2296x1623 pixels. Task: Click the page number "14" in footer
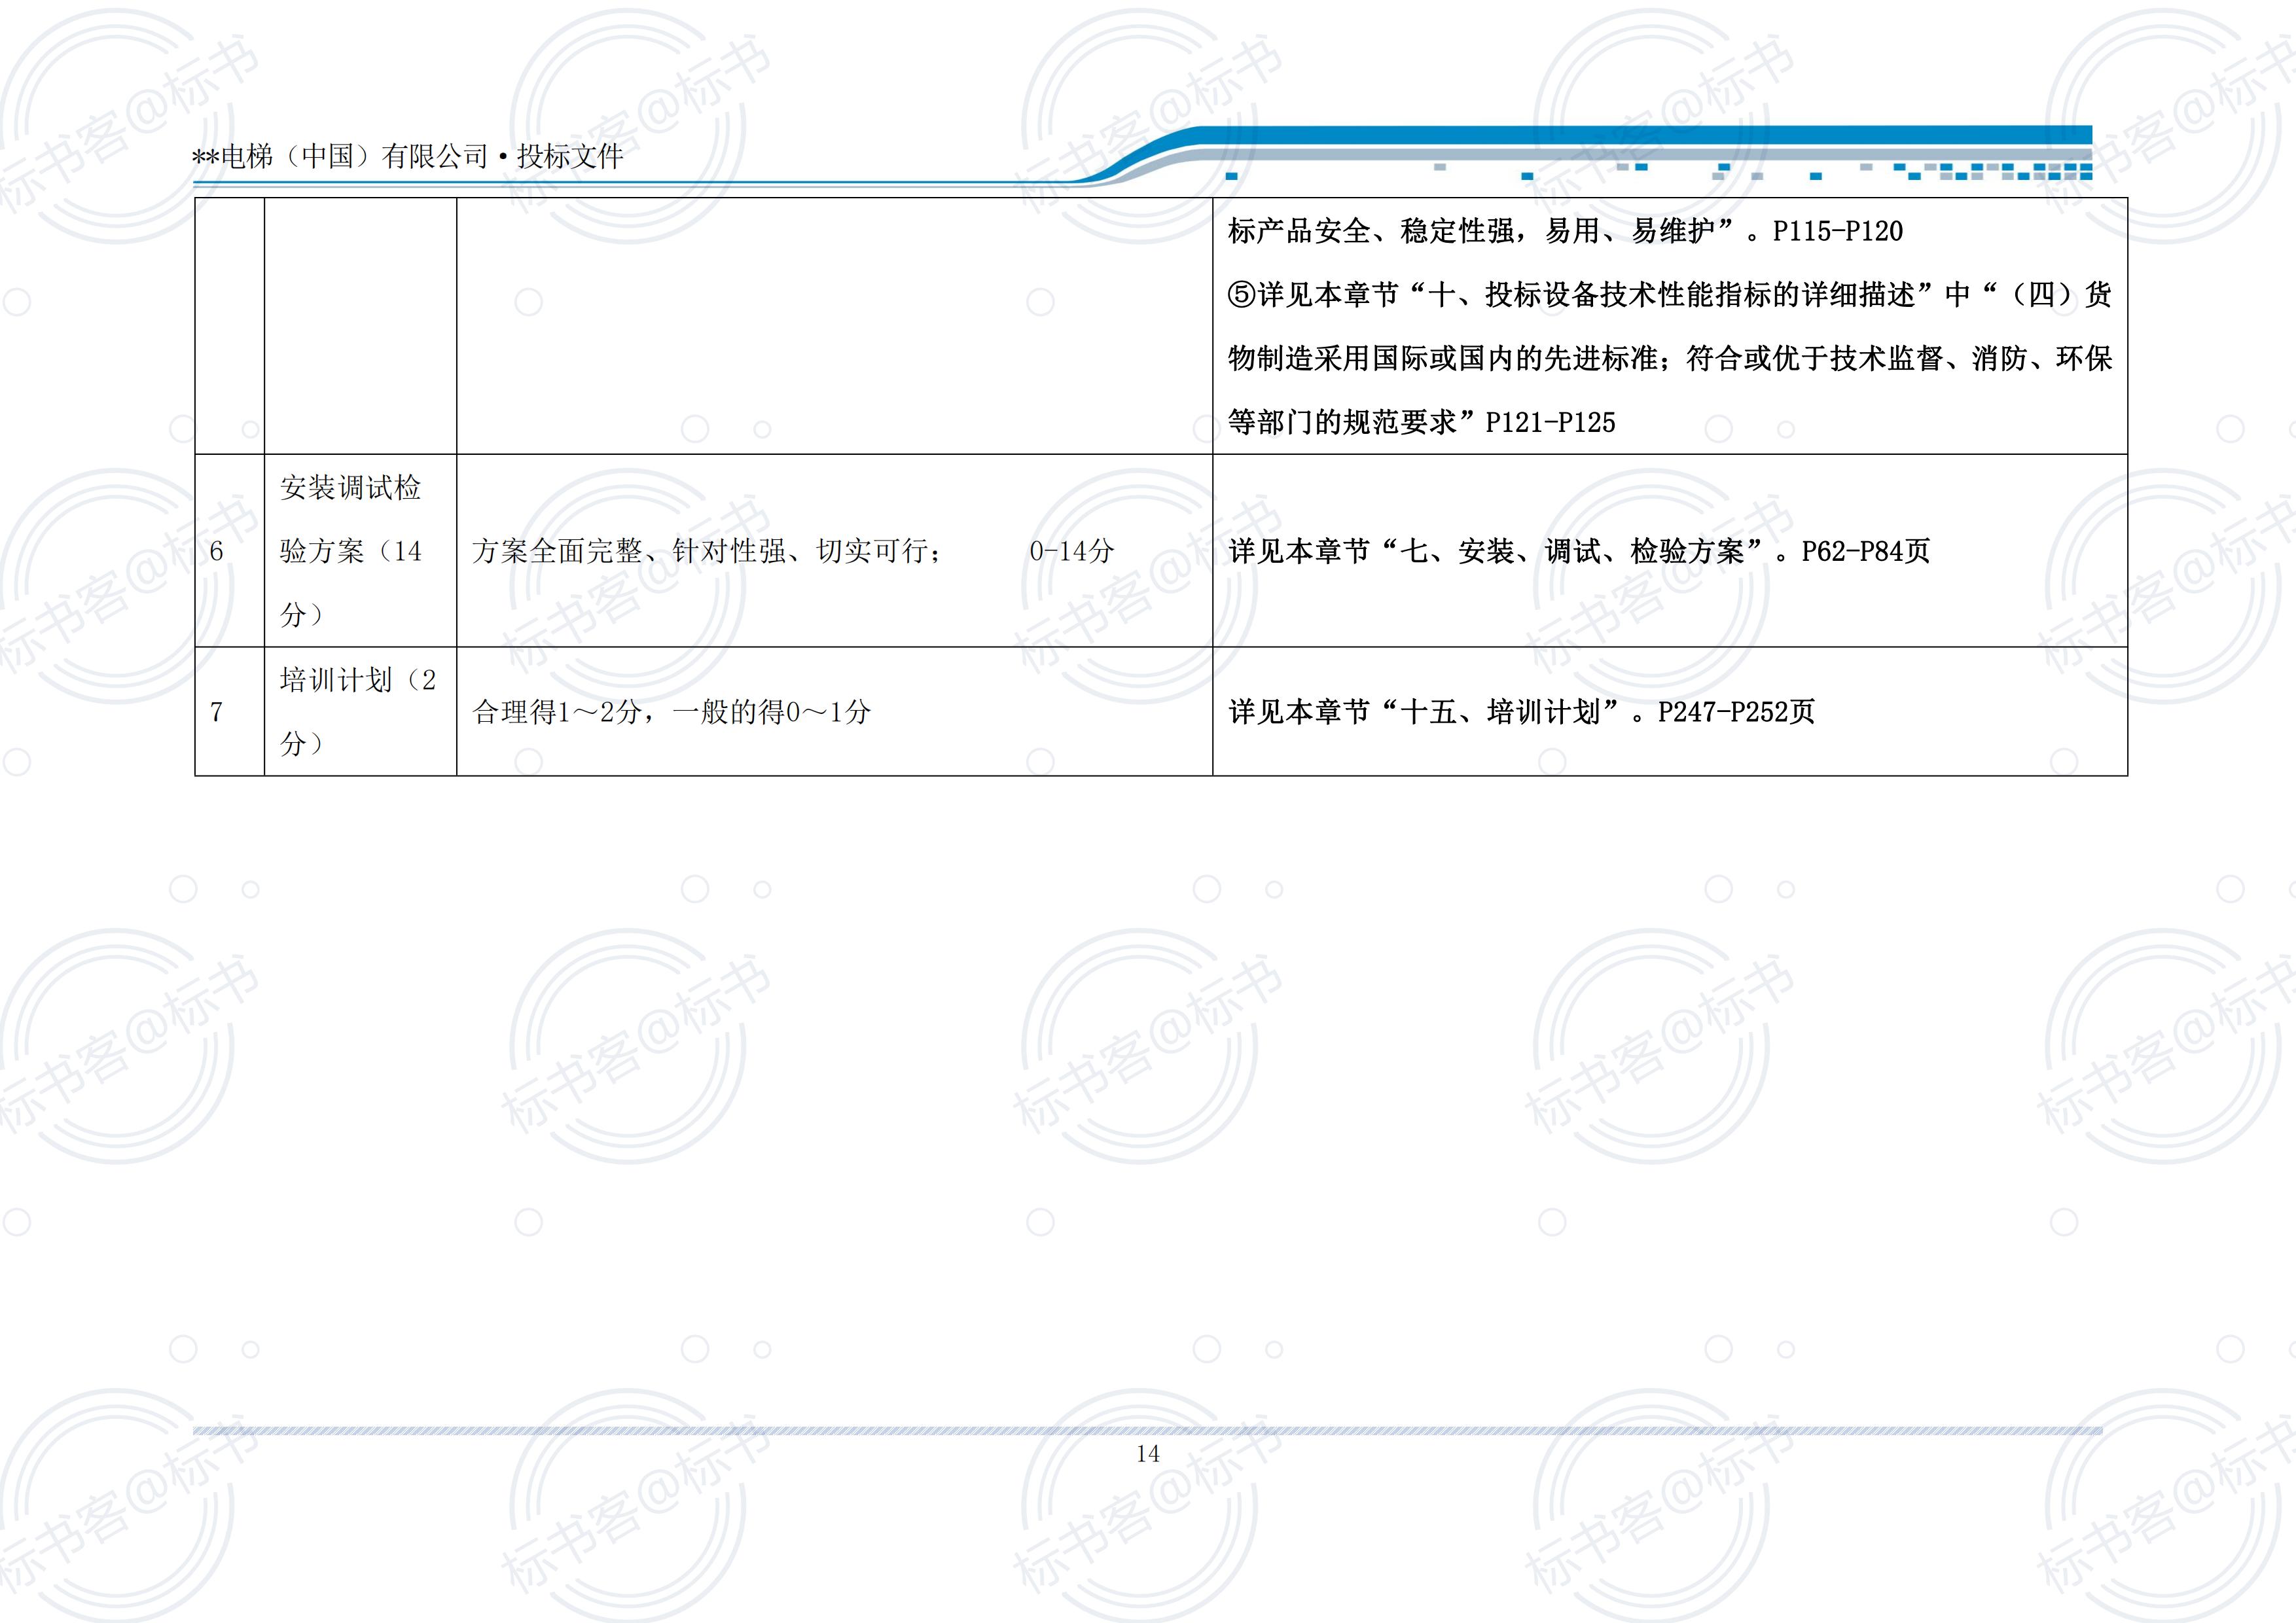[x=1148, y=1454]
